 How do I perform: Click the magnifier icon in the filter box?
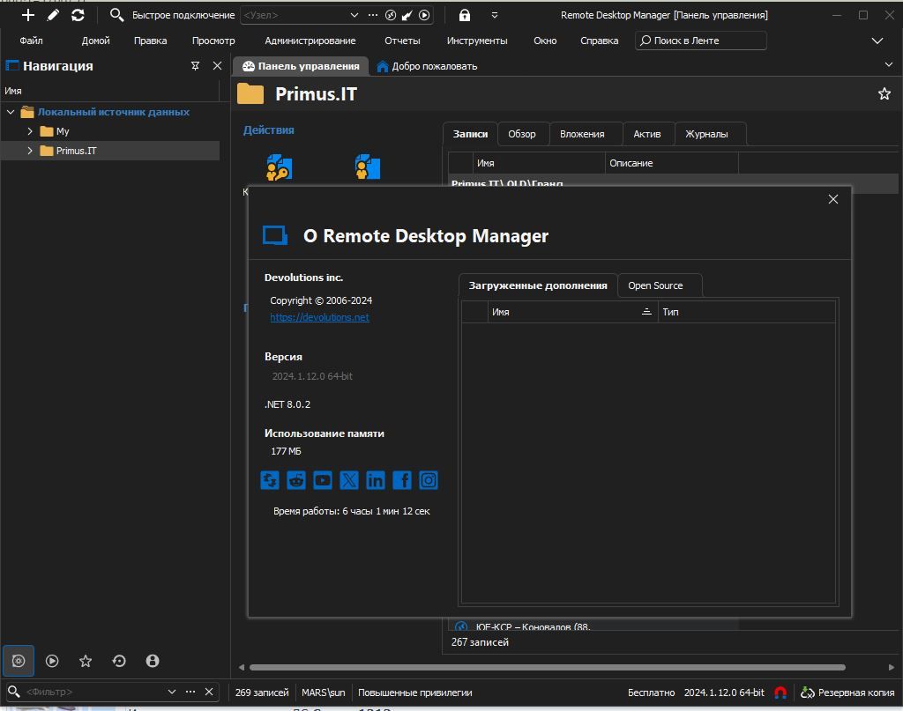pyautogui.click(x=14, y=692)
